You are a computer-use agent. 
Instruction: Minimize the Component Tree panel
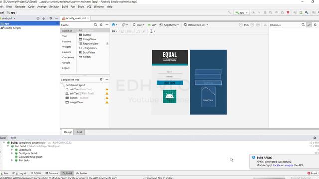tap(107, 79)
